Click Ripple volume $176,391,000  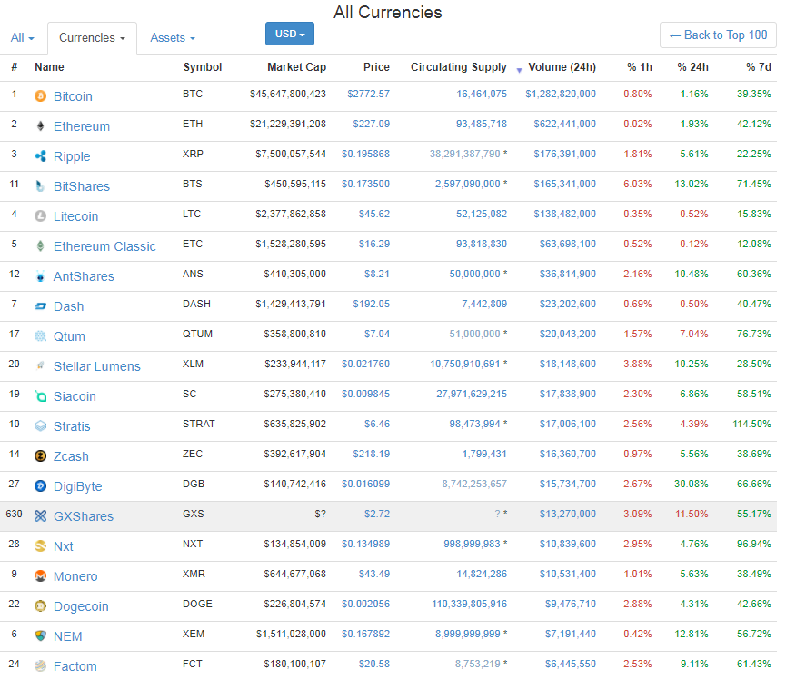[564, 154]
